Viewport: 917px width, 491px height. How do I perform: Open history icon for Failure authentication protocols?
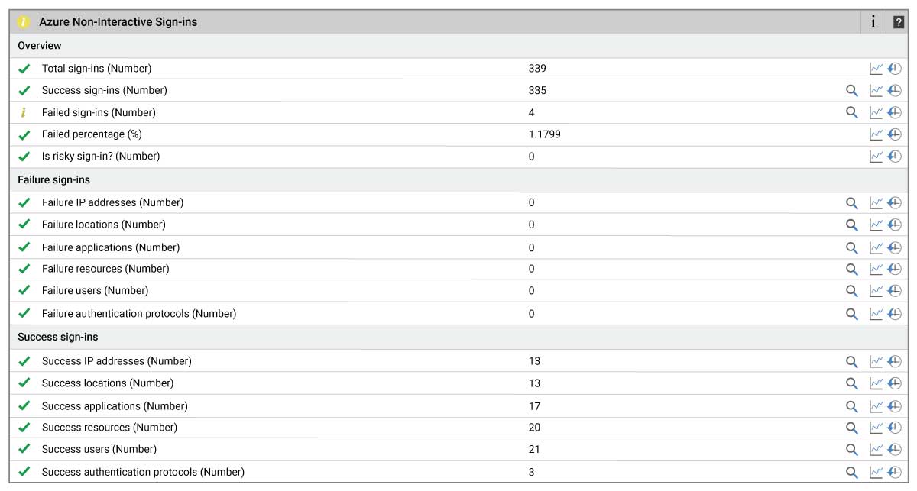point(895,314)
